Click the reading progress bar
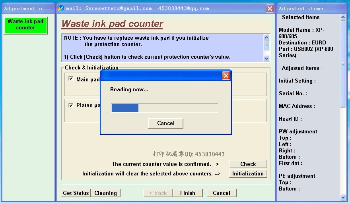The image size is (350, 204). point(165,108)
